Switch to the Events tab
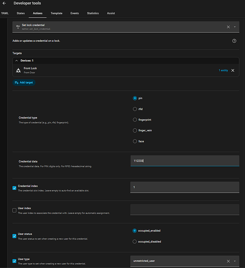245x268 pixels. pyautogui.click(x=75, y=13)
